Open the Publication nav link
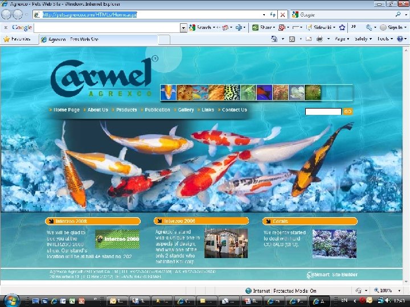This screenshot has width=410, height=307. tap(157, 110)
